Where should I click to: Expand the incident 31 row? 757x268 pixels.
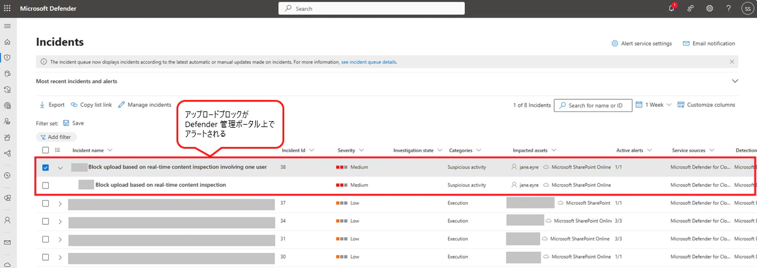tap(60, 239)
